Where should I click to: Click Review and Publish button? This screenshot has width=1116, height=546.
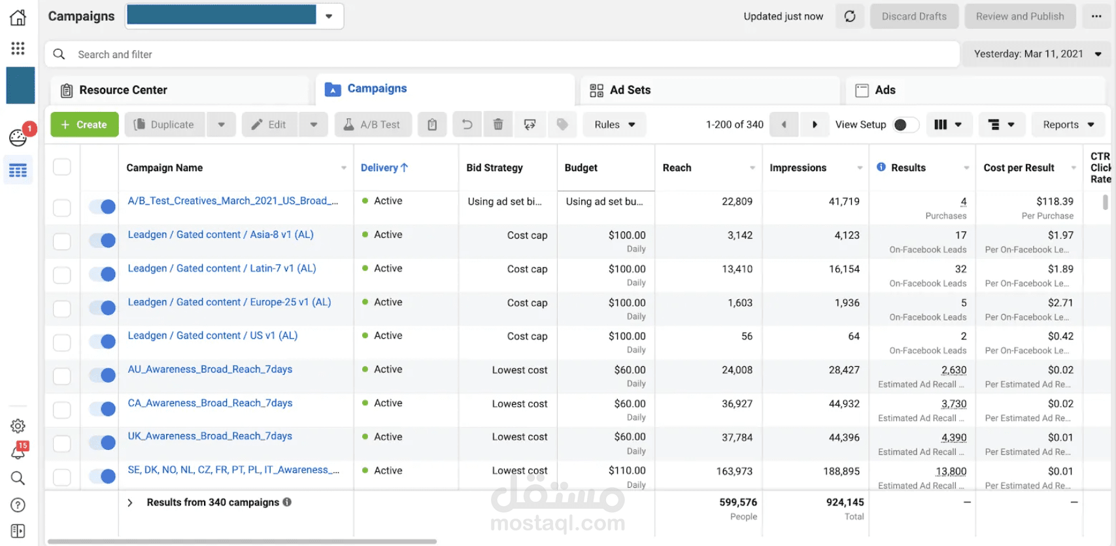[1020, 16]
